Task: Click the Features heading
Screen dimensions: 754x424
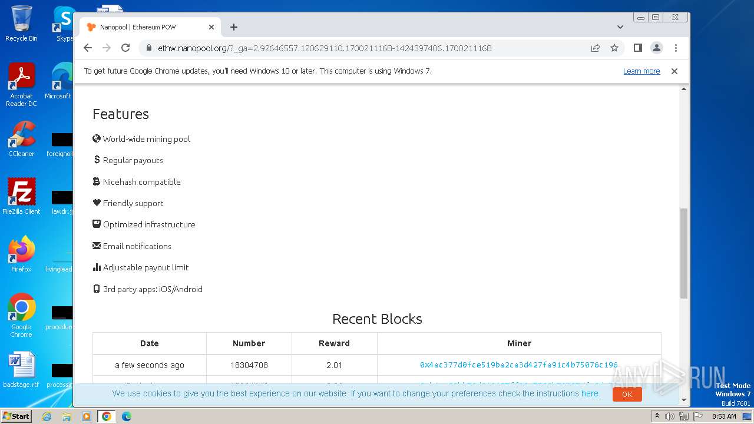Action: click(121, 114)
